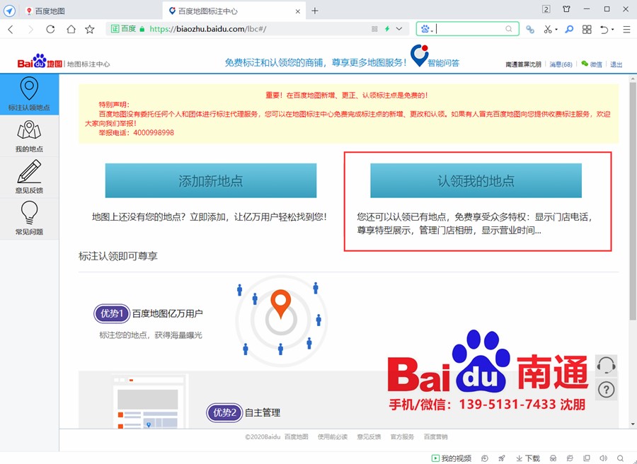Reload the page with the refresh icon
The width and height of the screenshot is (637, 464).
click(50, 29)
